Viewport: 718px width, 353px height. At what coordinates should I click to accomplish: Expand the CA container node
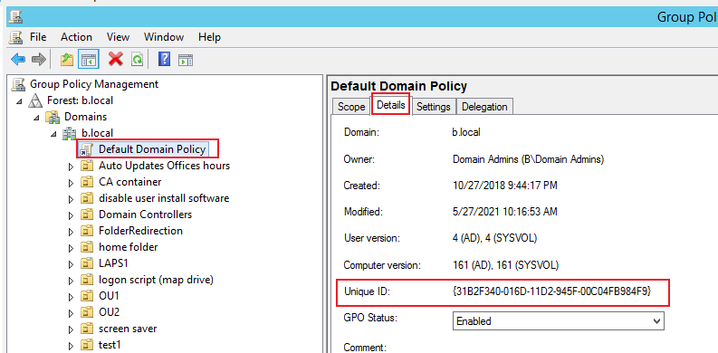[71, 183]
